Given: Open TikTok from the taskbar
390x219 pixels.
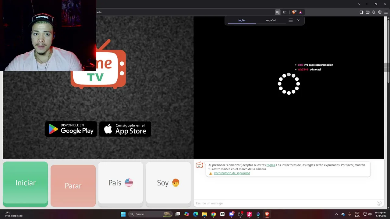Looking at the screenshot, I should (249, 214).
